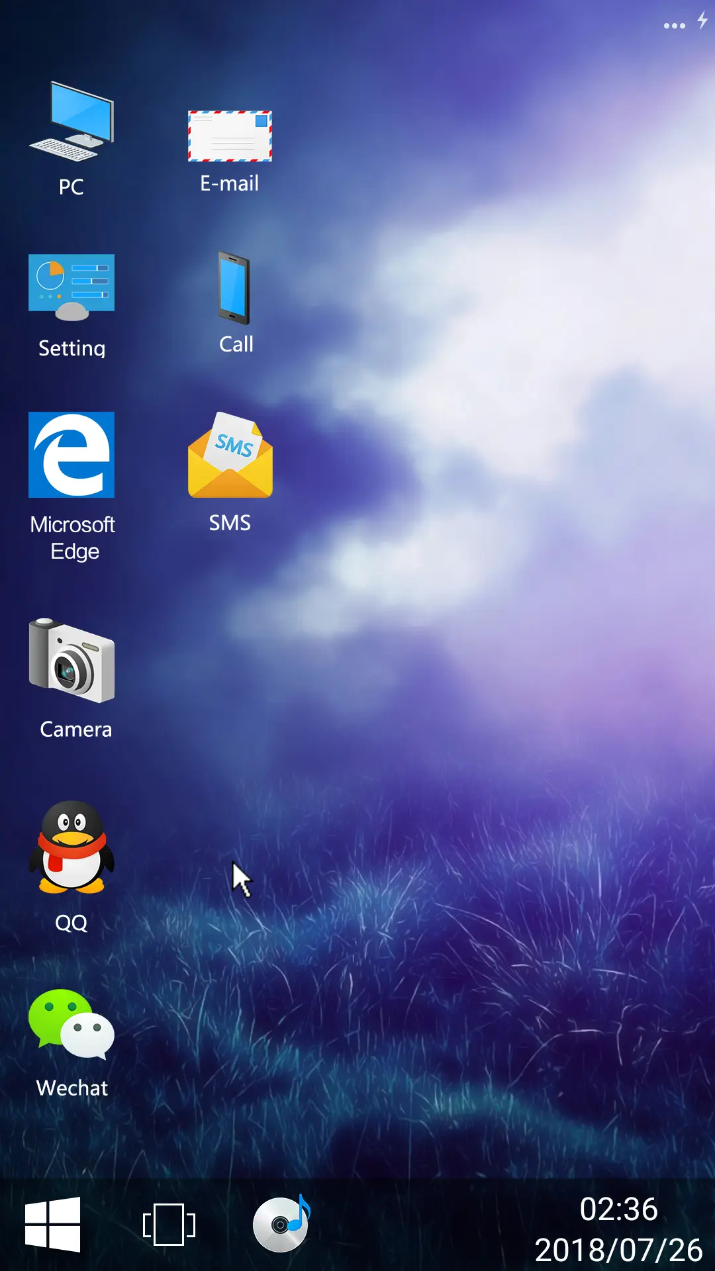715x1271 pixels.
Task: Launch the Camera app
Action: point(71,660)
